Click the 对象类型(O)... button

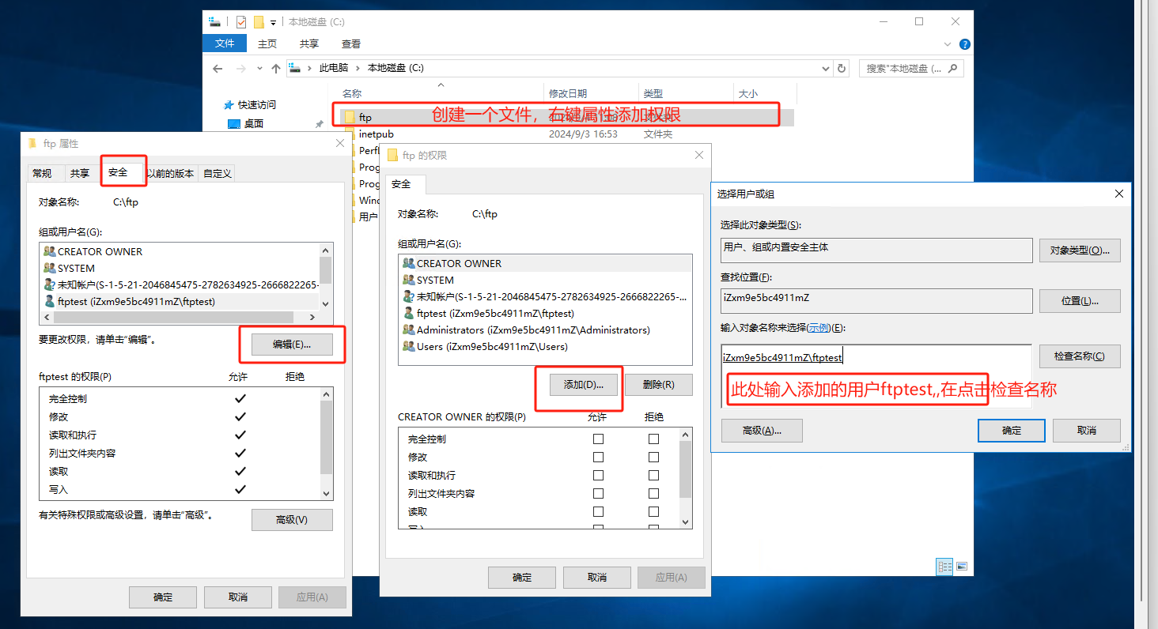[1080, 250]
